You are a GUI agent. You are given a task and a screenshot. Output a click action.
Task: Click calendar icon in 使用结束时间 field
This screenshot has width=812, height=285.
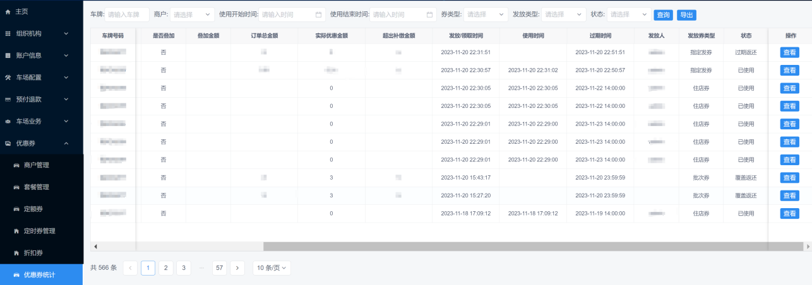(429, 15)
